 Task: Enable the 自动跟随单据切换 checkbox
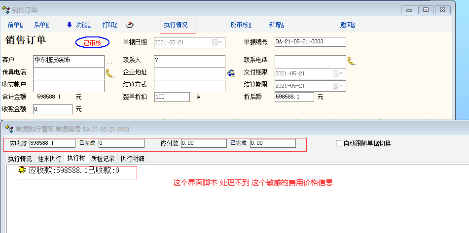coord(339,143)
